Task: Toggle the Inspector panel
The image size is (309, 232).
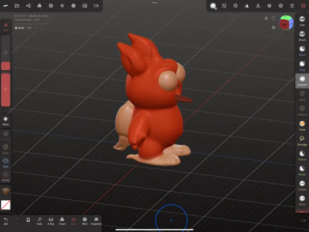Action: tap(96, 221)
